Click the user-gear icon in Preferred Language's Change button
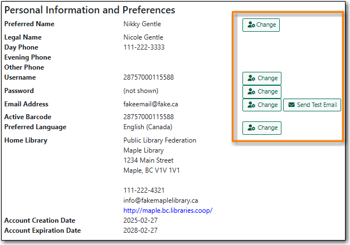 tap(251, 128)
